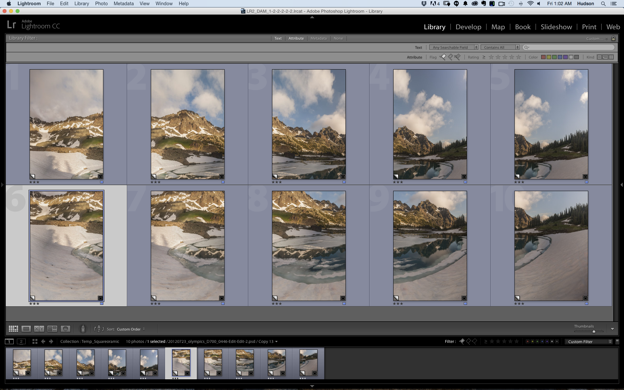The height and width of the screenshot is (390, 624).
Task: Set the Attribute rating filter to one star
Action: pos(491,57)
